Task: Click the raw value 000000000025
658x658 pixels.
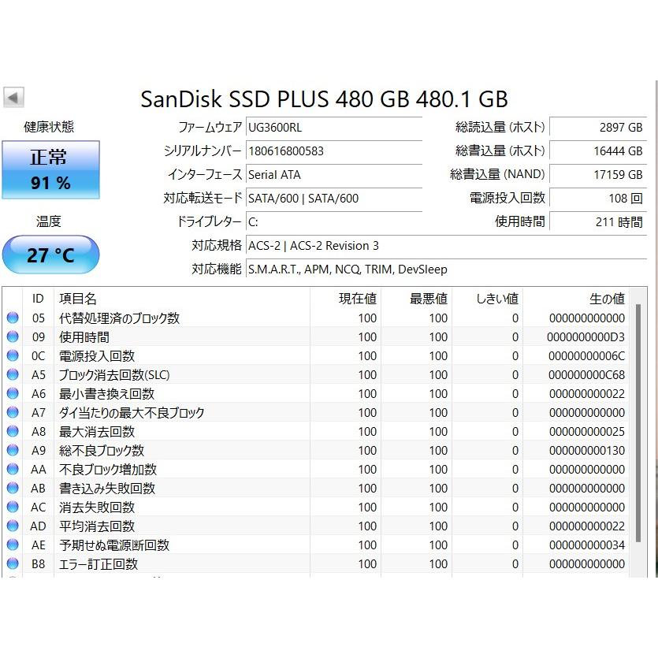Action: tap(586, 431)
